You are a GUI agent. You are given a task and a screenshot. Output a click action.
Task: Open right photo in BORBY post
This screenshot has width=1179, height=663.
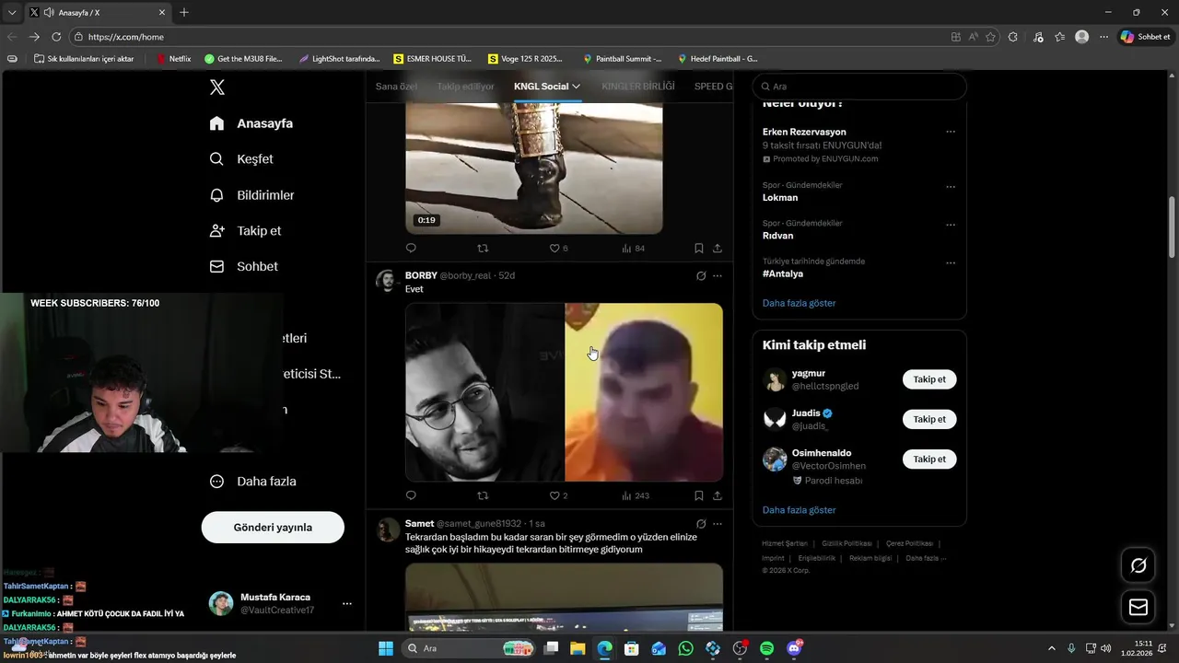[644, 392]
